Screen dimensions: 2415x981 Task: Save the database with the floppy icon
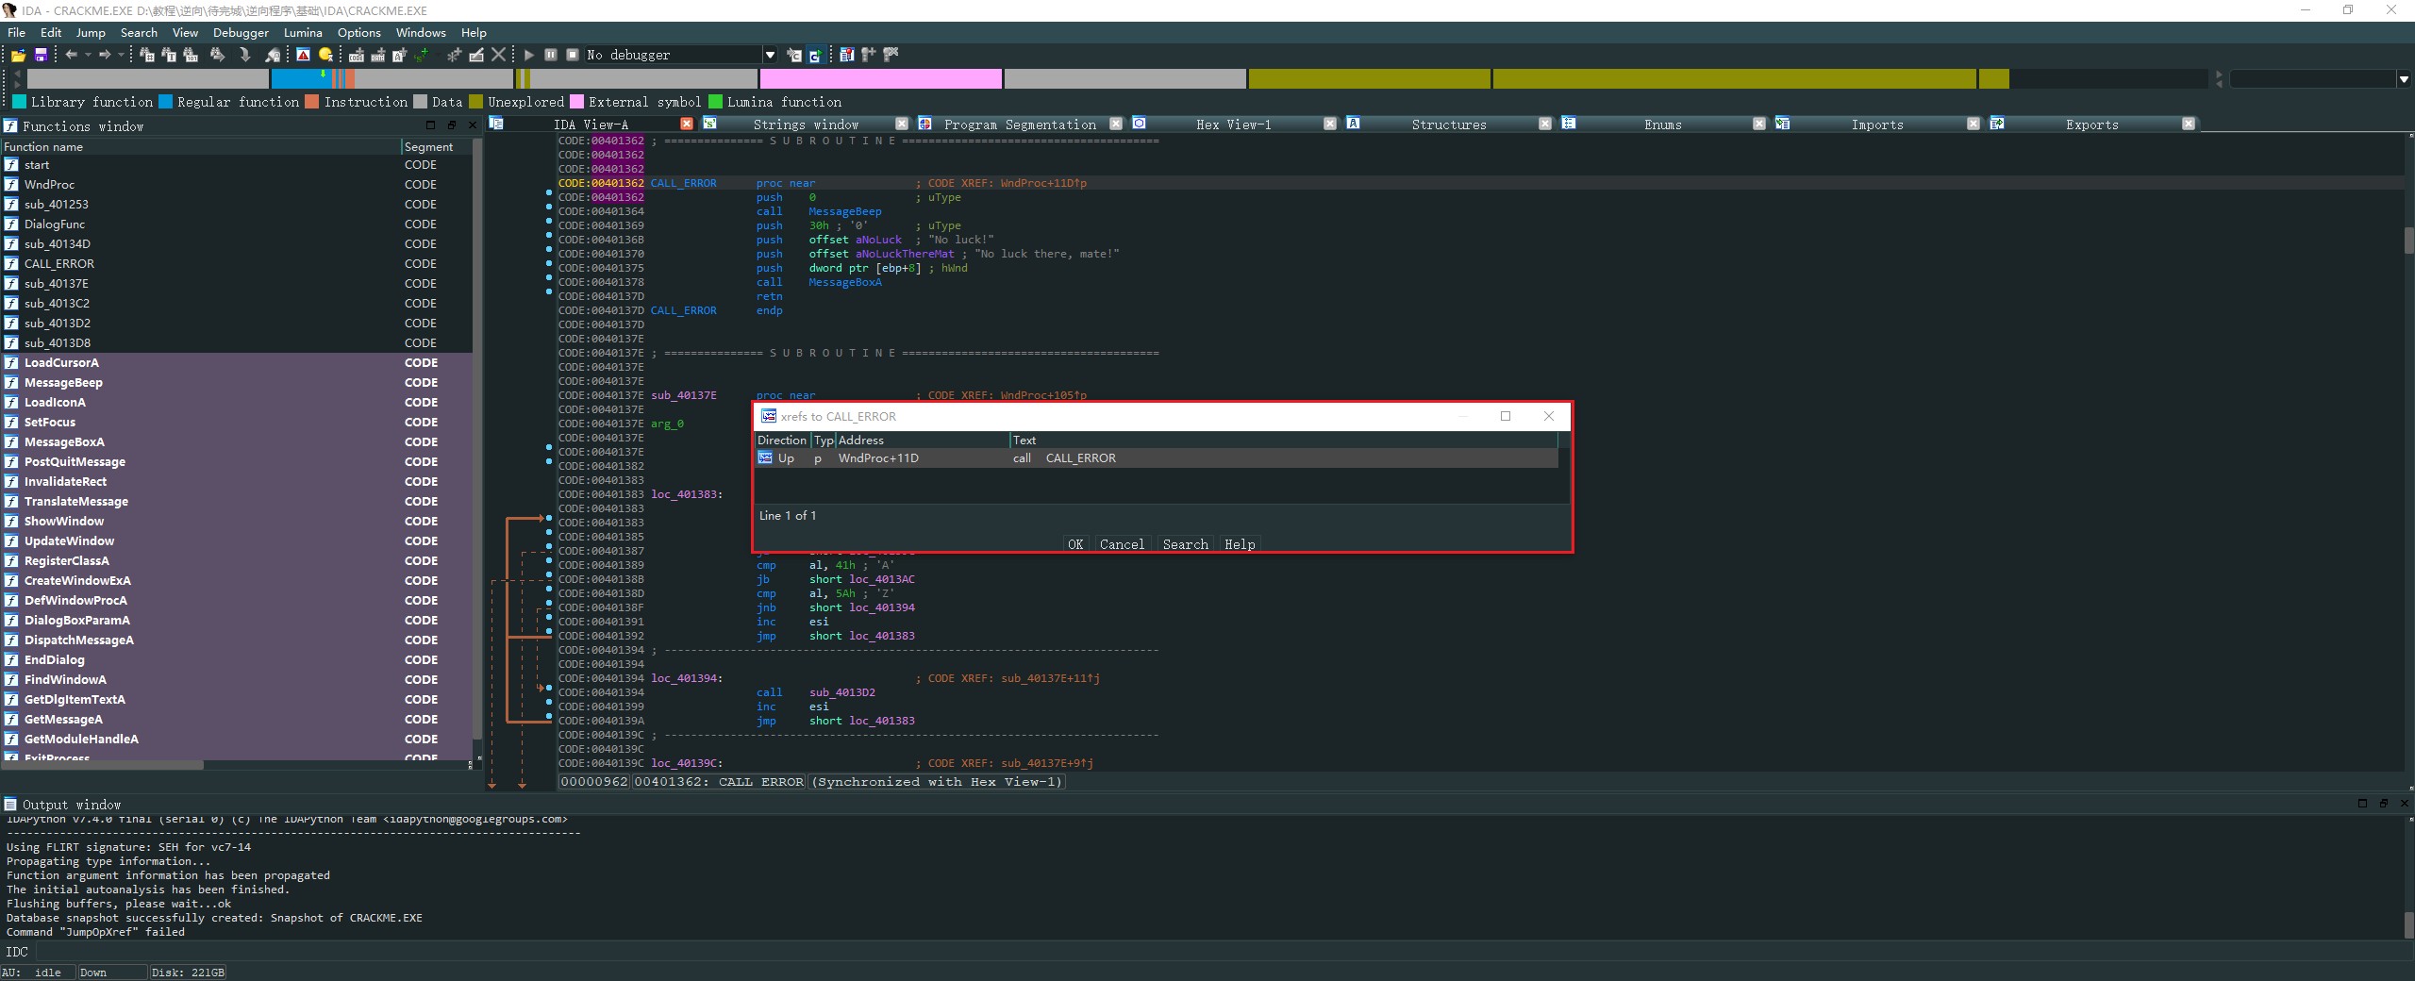point(41,56)
